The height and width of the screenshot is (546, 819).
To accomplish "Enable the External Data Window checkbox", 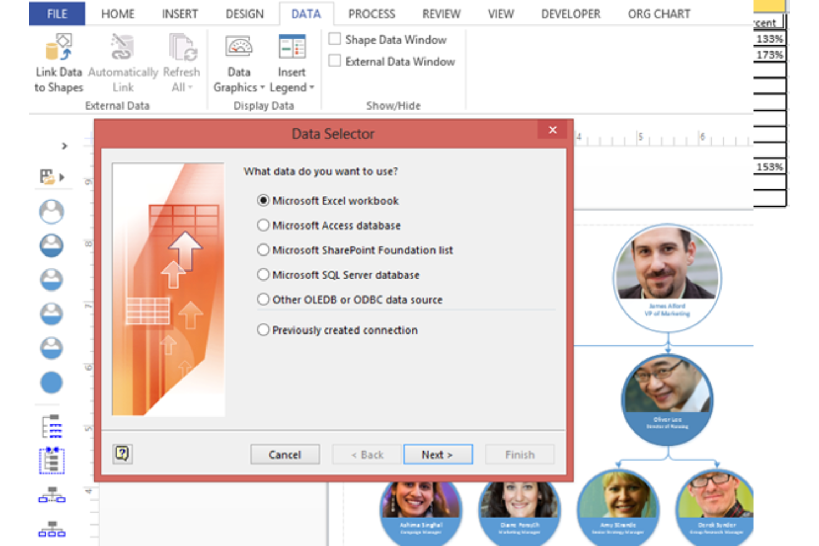I will tap(334, 60).
